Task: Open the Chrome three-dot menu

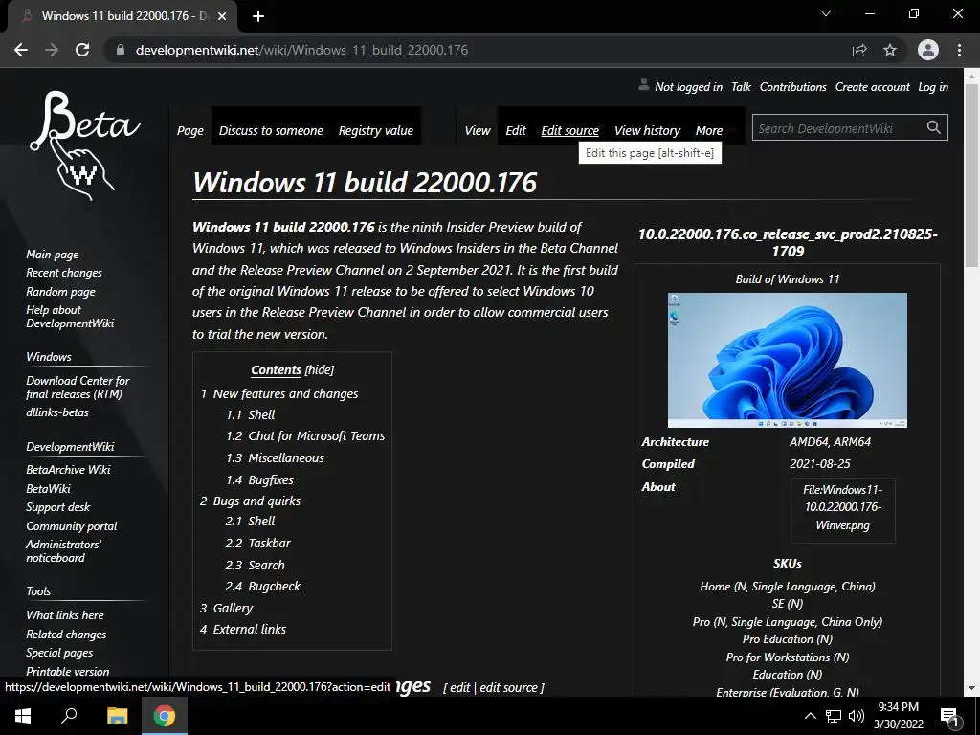Action: click(959, 50)
